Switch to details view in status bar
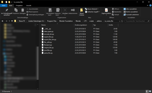This screenshot has width=152, height=93. [147, 91]
